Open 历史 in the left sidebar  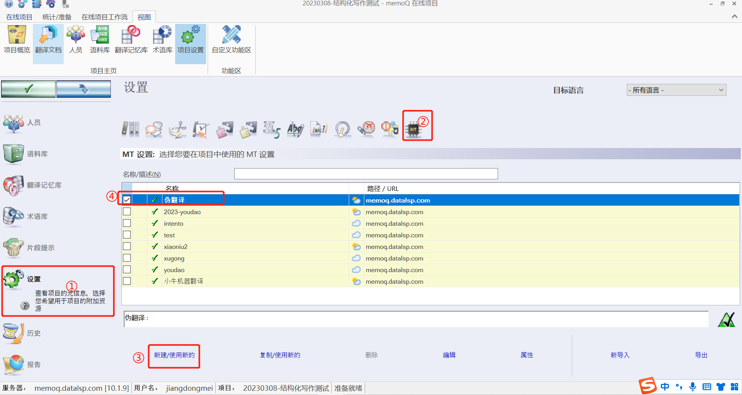[22, 333]
